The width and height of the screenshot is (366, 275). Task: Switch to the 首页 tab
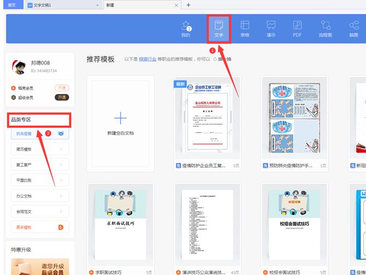point(13,5)
